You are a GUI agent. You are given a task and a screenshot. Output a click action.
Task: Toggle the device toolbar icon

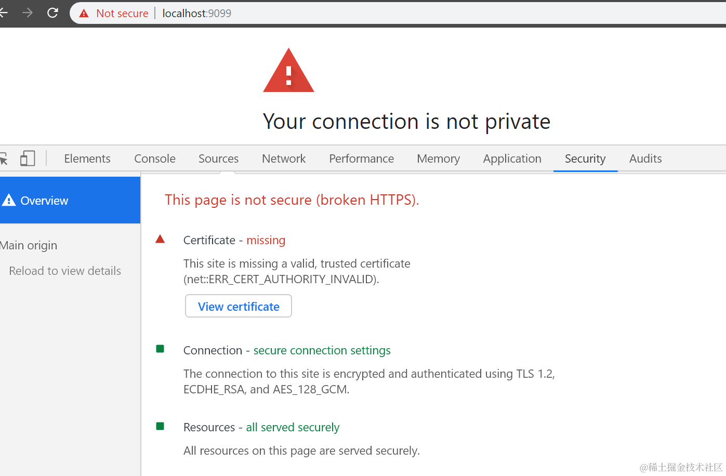(28, 158)
